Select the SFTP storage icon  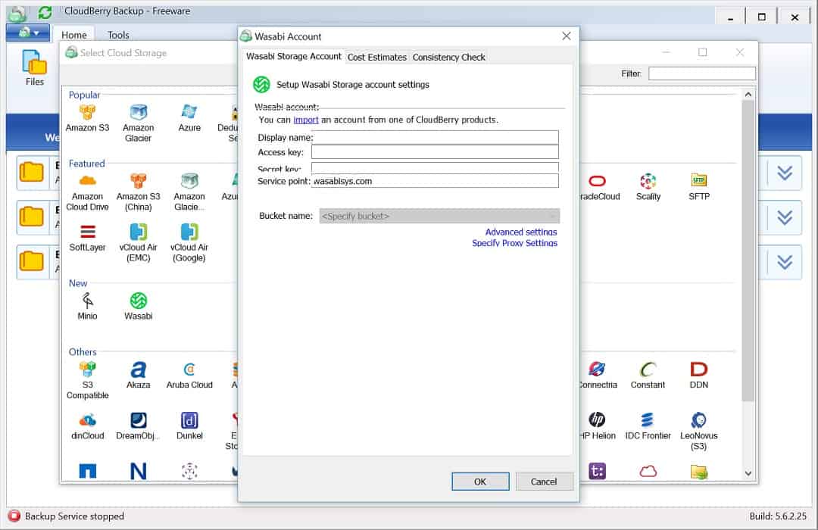[698, 187]
